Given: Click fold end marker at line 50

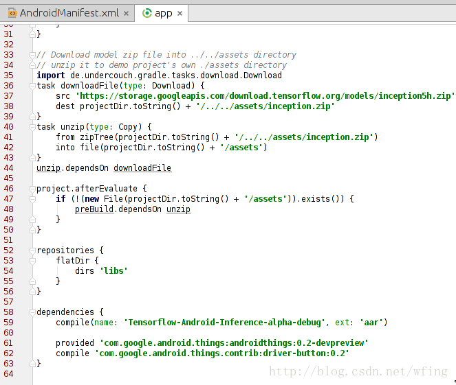Looking at the screenshot, I should [32, 230].
